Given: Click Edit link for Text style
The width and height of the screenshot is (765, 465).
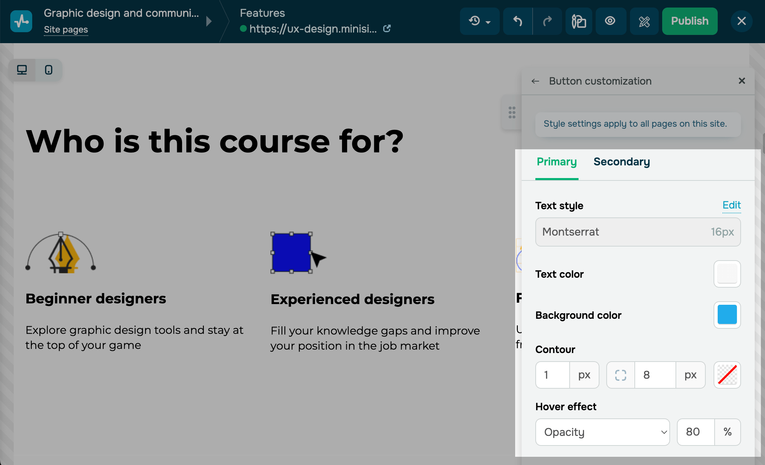Looking at the screenshot, I should [x=731, y=205].
